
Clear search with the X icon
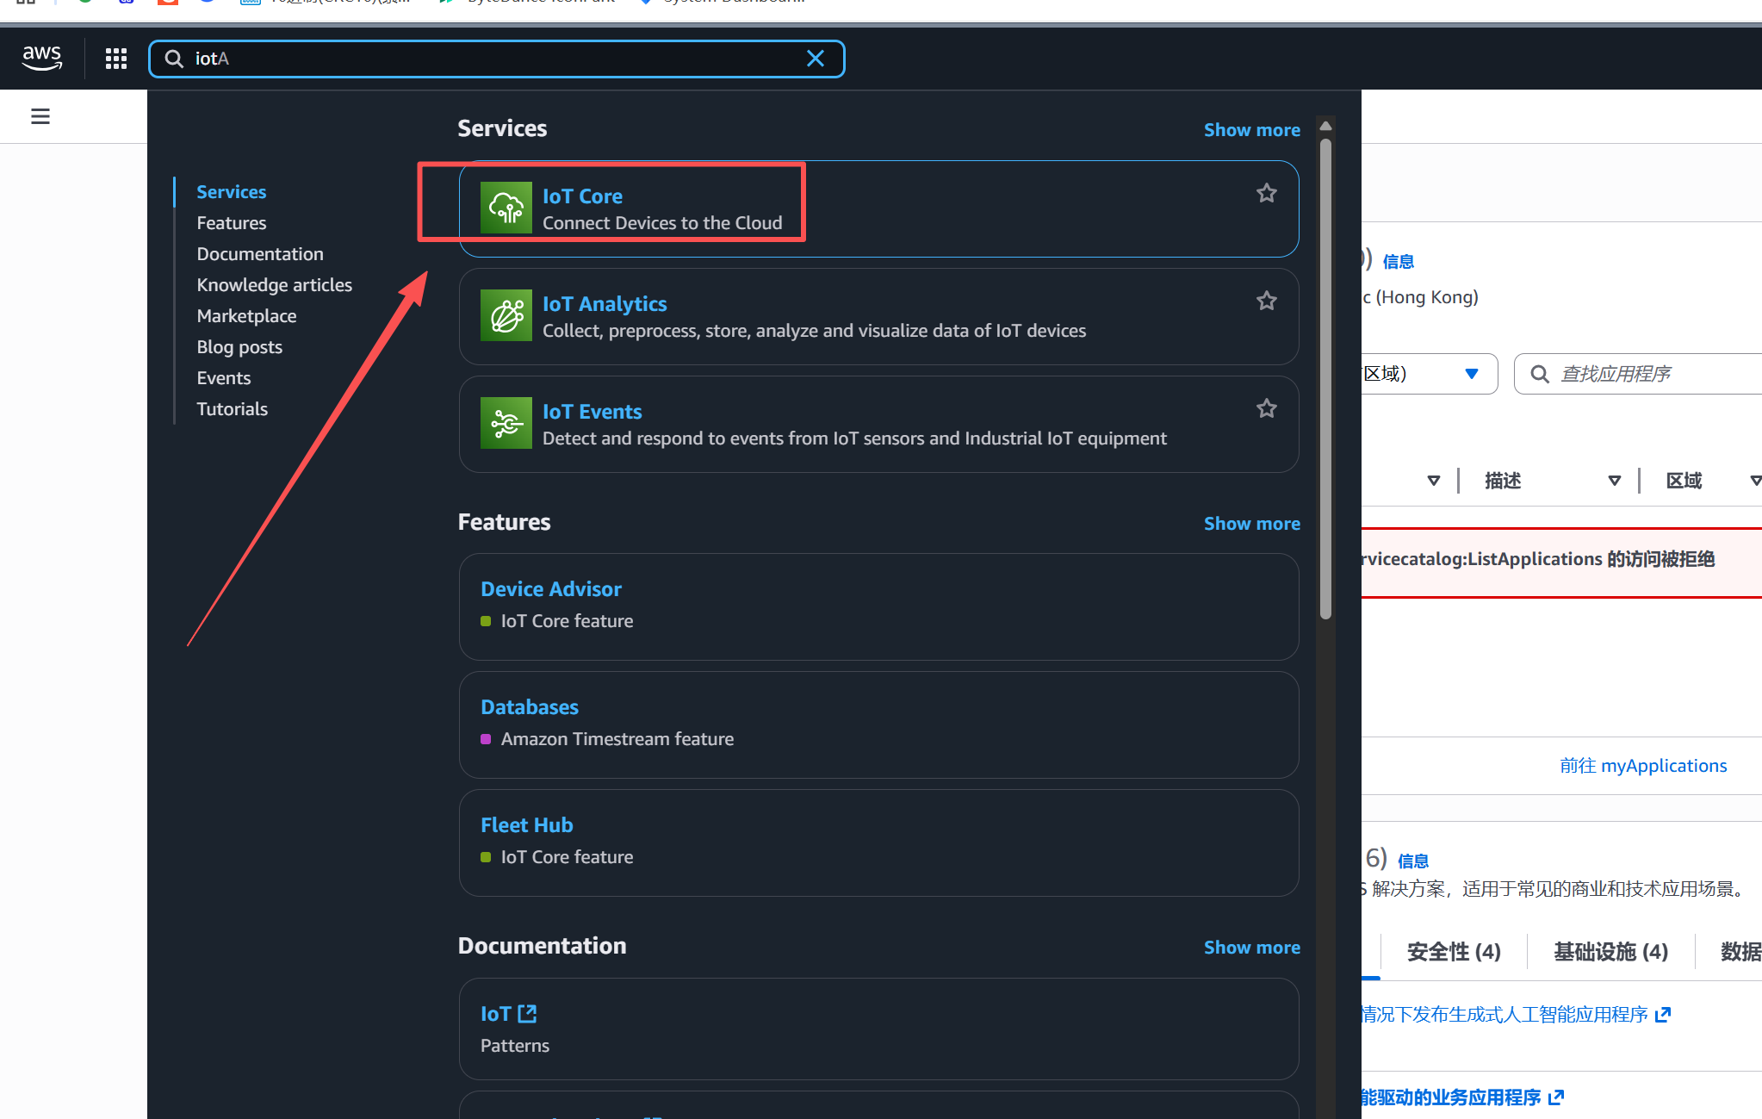click(815, 59)
